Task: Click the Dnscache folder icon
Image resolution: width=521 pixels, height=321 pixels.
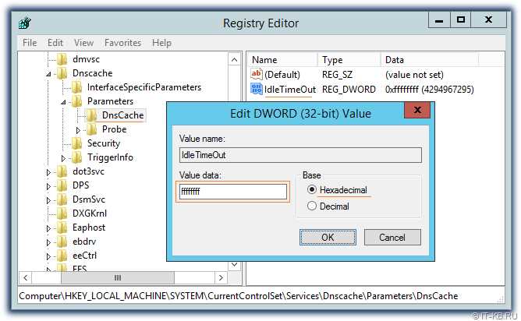Action: click(62, 73)
